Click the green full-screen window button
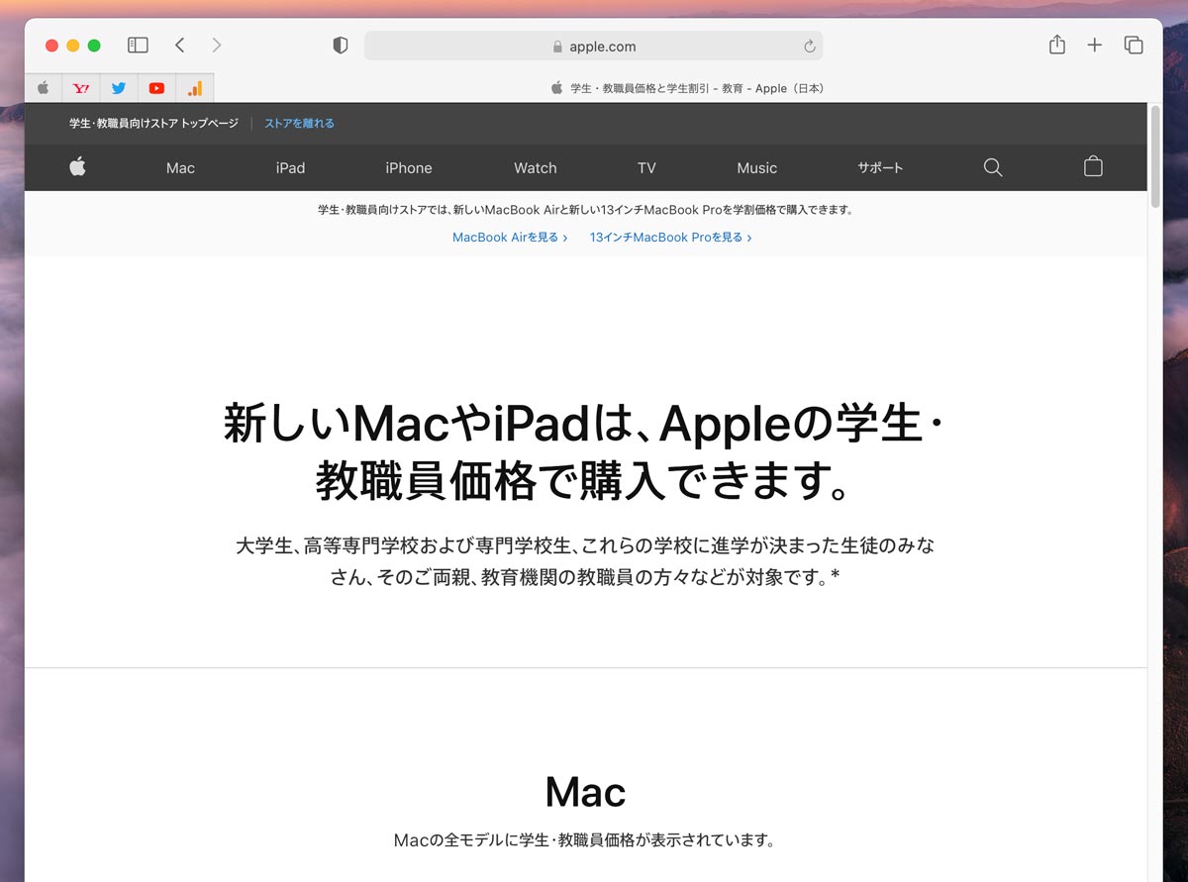This screenshot has height=882, width=1188. point(94,46)
